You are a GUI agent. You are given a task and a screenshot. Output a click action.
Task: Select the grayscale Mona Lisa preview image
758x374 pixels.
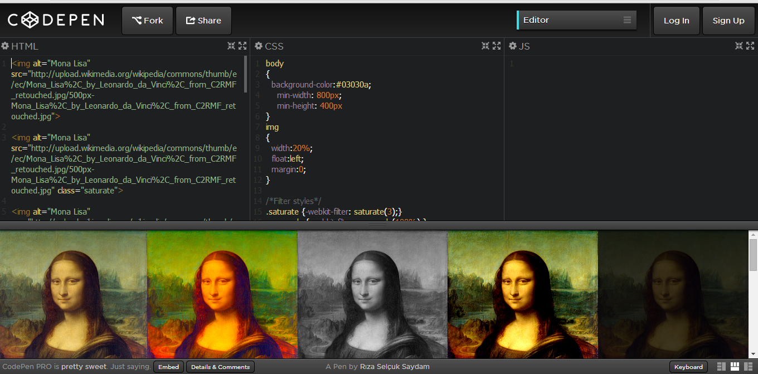click(x=372, y=294)
